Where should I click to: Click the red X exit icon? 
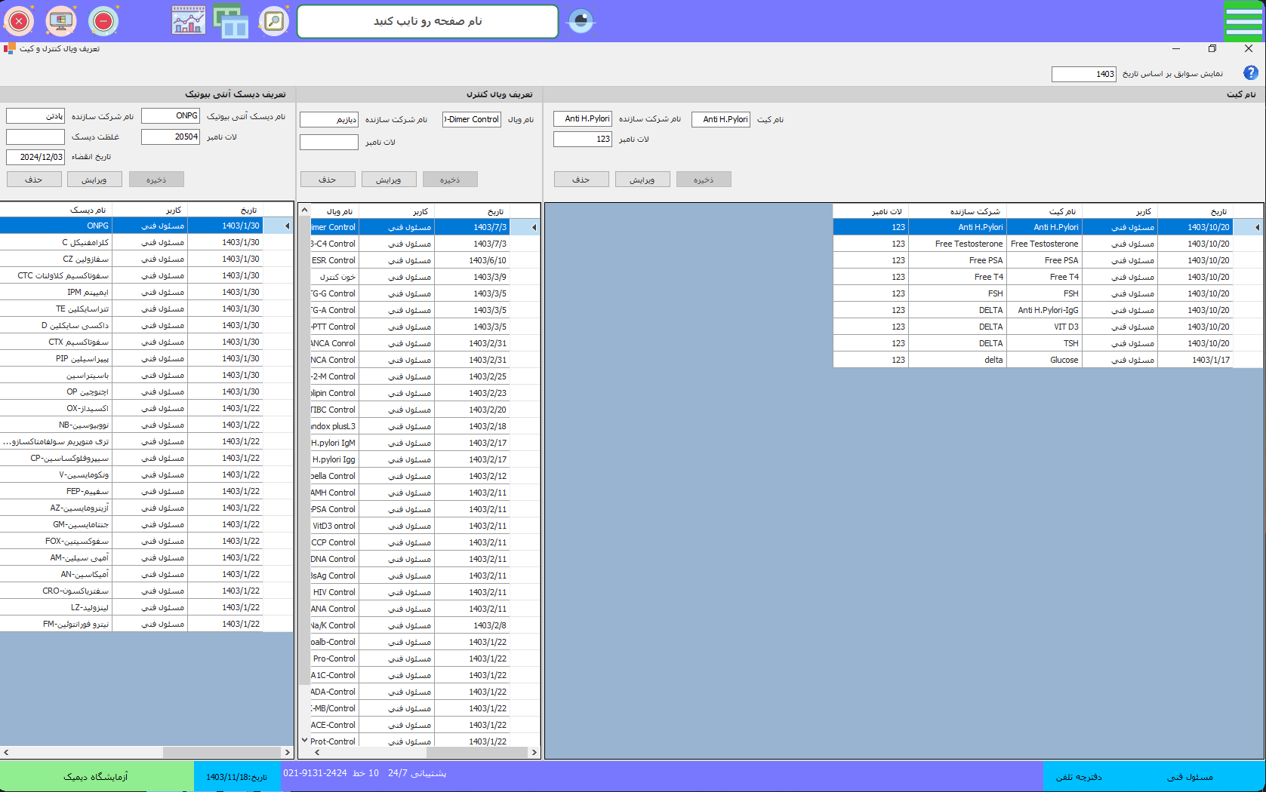pyautogui.click(x=19, y=21)
